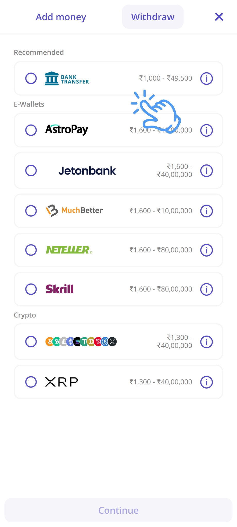Open Neteller info icon
Screen dimensions: 237x527
[x=206, y=250]
